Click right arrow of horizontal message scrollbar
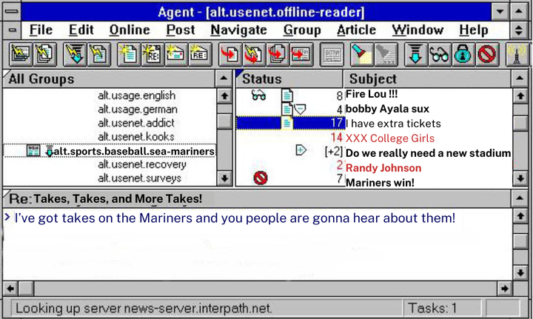This screenshot has height=319, width=533. point(504,288)
